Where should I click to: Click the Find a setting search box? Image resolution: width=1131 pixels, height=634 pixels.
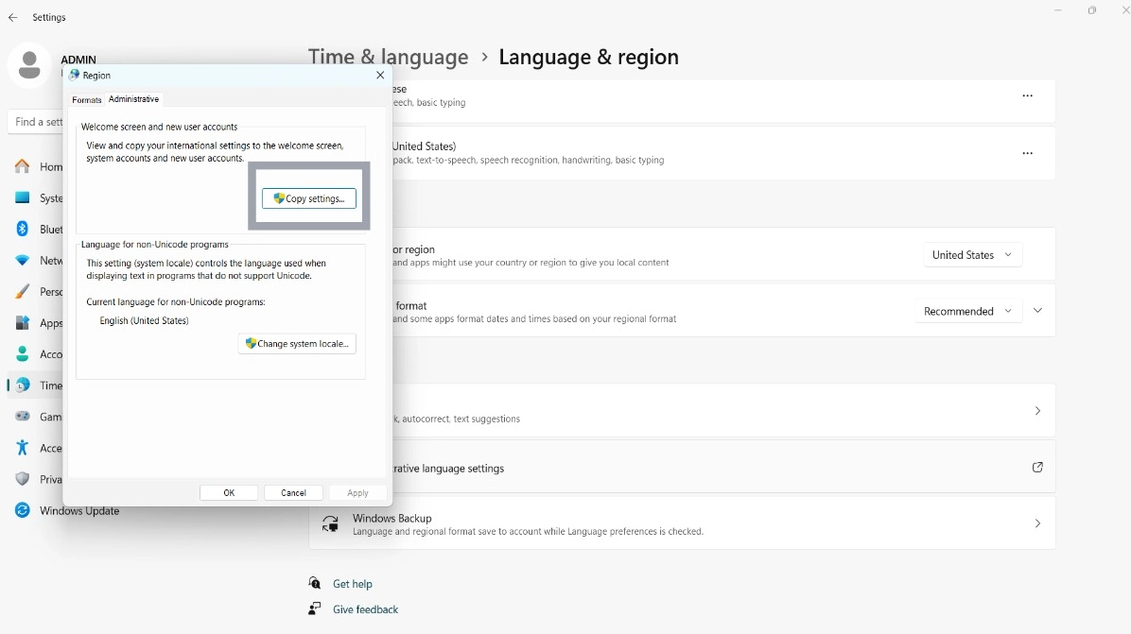38,122
